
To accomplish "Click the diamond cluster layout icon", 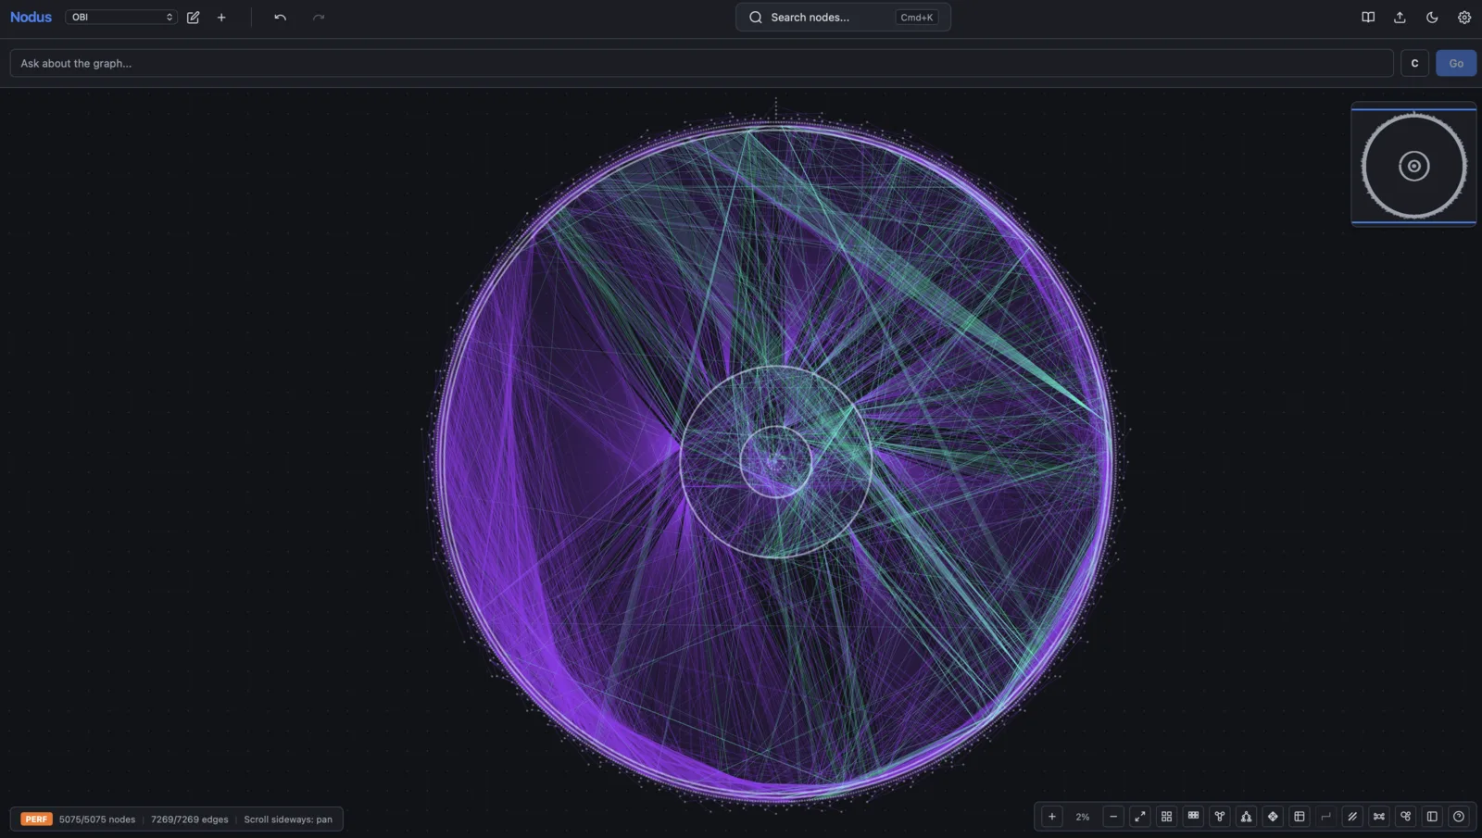I will (x=1273, y=817).
